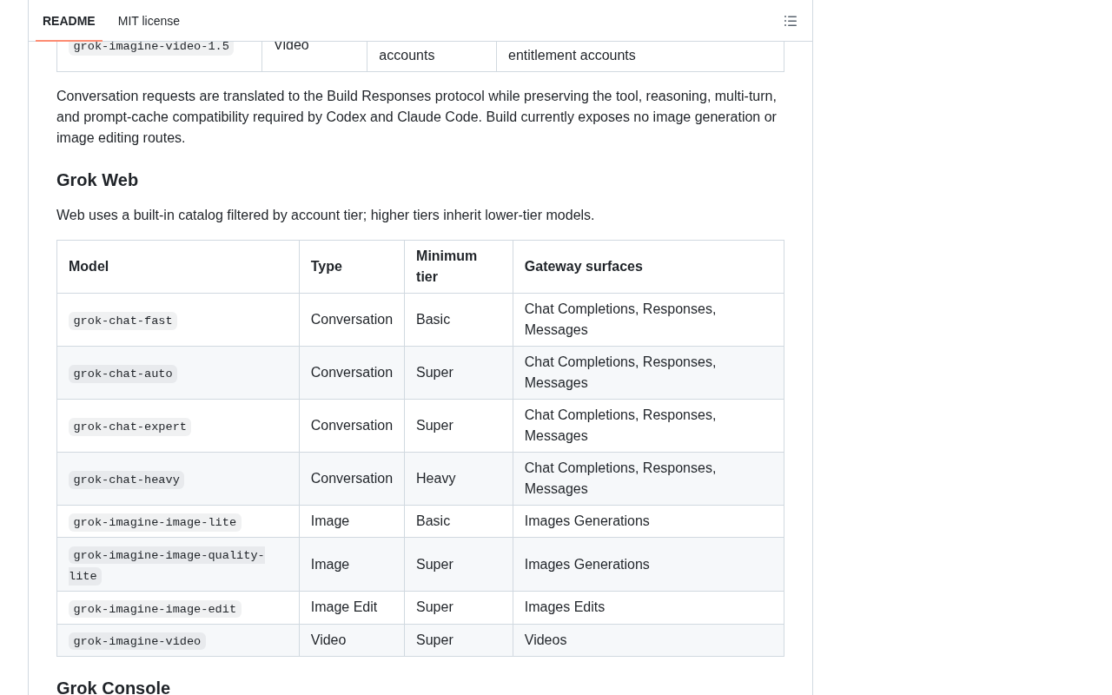Click Conversation type for grok-chat-auto
Viewport: 1112px width, 695px height.
[351, 372]
